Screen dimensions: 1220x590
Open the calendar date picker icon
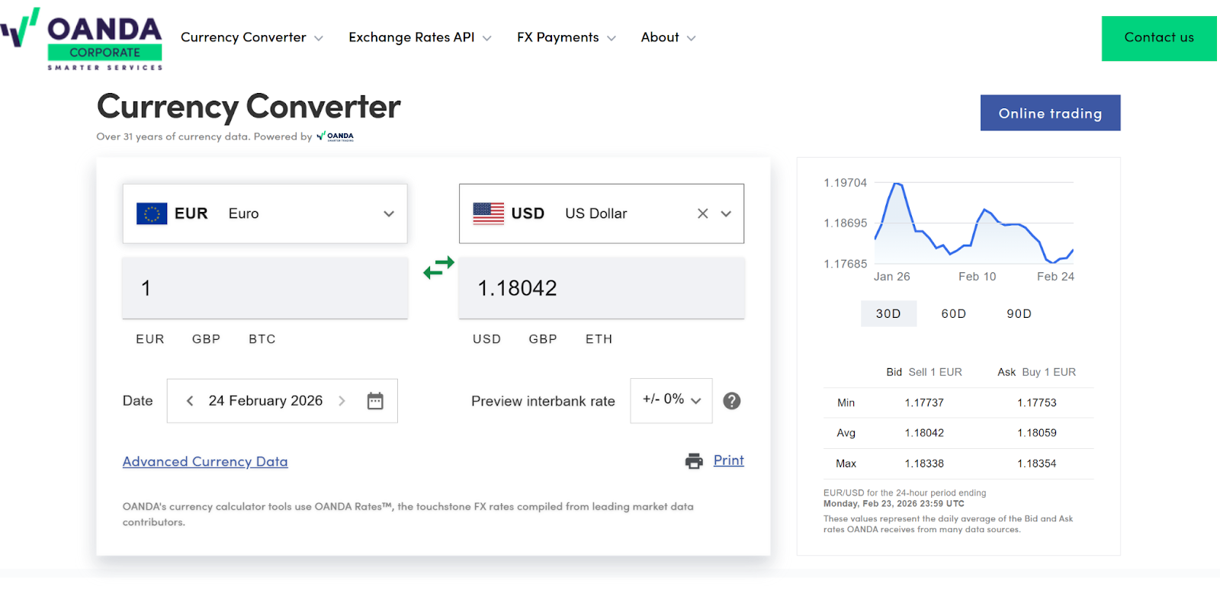click(x=375, y=401)
